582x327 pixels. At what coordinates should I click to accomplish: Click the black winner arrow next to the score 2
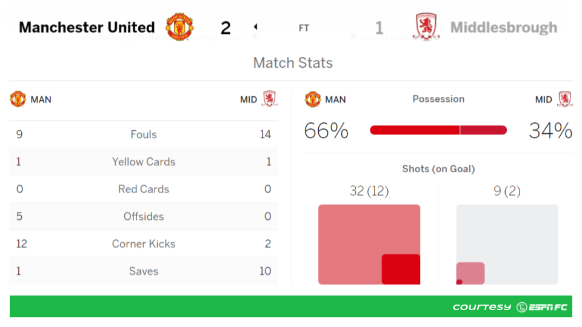pyautogui.click(x=255, y=27)
